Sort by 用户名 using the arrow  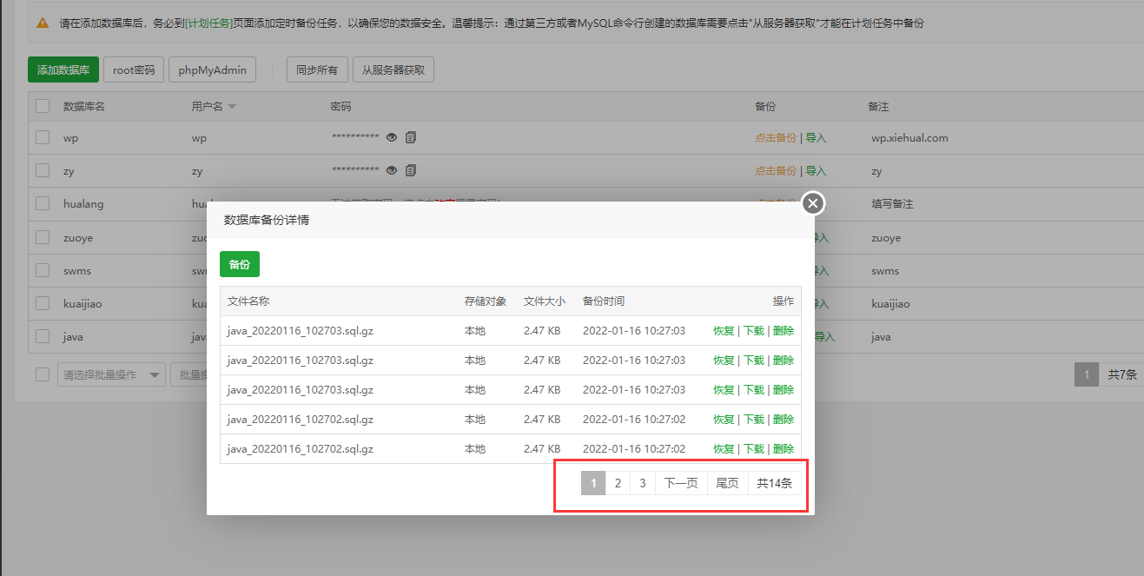pos(232,107)
